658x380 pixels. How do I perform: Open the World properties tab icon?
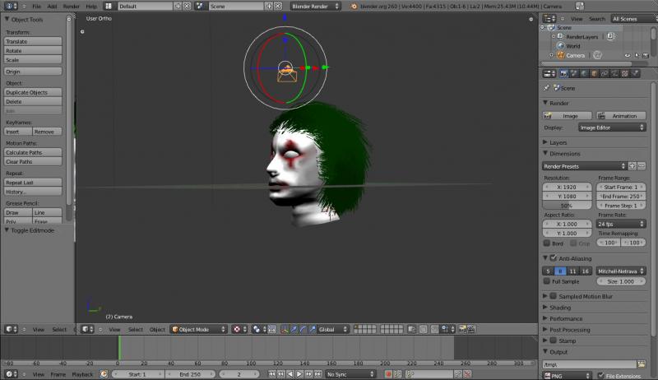click(x=584, y=73)
